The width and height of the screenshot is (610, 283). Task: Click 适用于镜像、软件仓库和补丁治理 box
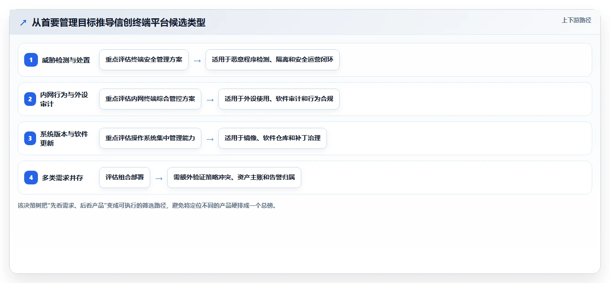273,138
